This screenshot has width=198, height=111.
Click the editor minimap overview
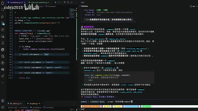[73, 13]
